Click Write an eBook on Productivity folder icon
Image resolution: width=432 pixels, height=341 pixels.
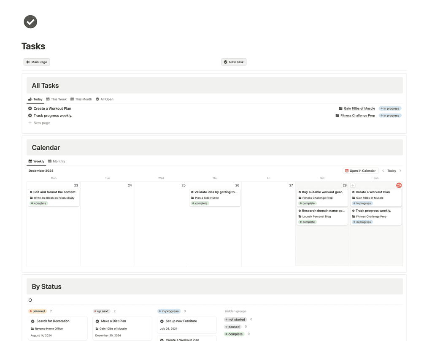pyautogui.click(x=31, y=198)
